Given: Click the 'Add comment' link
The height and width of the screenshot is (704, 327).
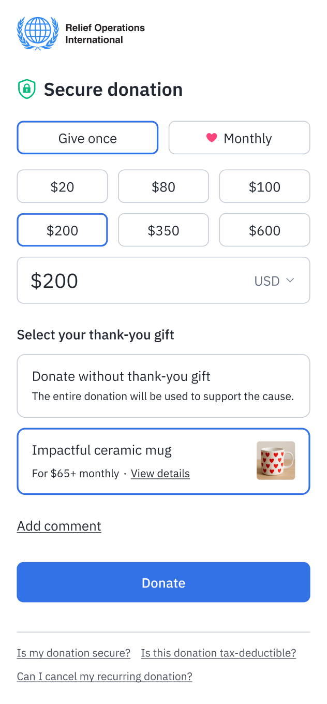Looking at the screenshot, I should tap(58, 526).
